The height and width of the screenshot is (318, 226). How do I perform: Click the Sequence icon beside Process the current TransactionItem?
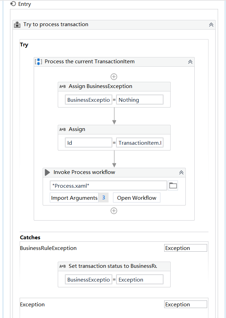[x=38, y=62]
